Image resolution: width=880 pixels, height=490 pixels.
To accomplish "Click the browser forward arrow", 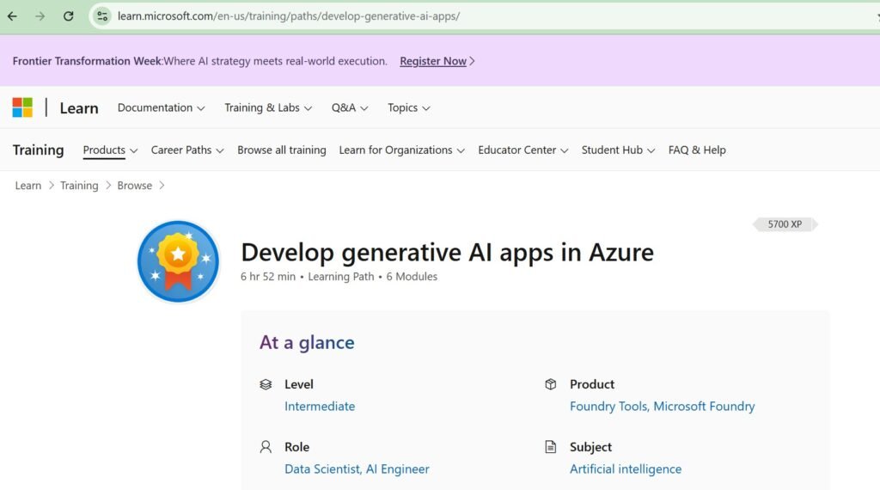I will click(x=40, y=16).
